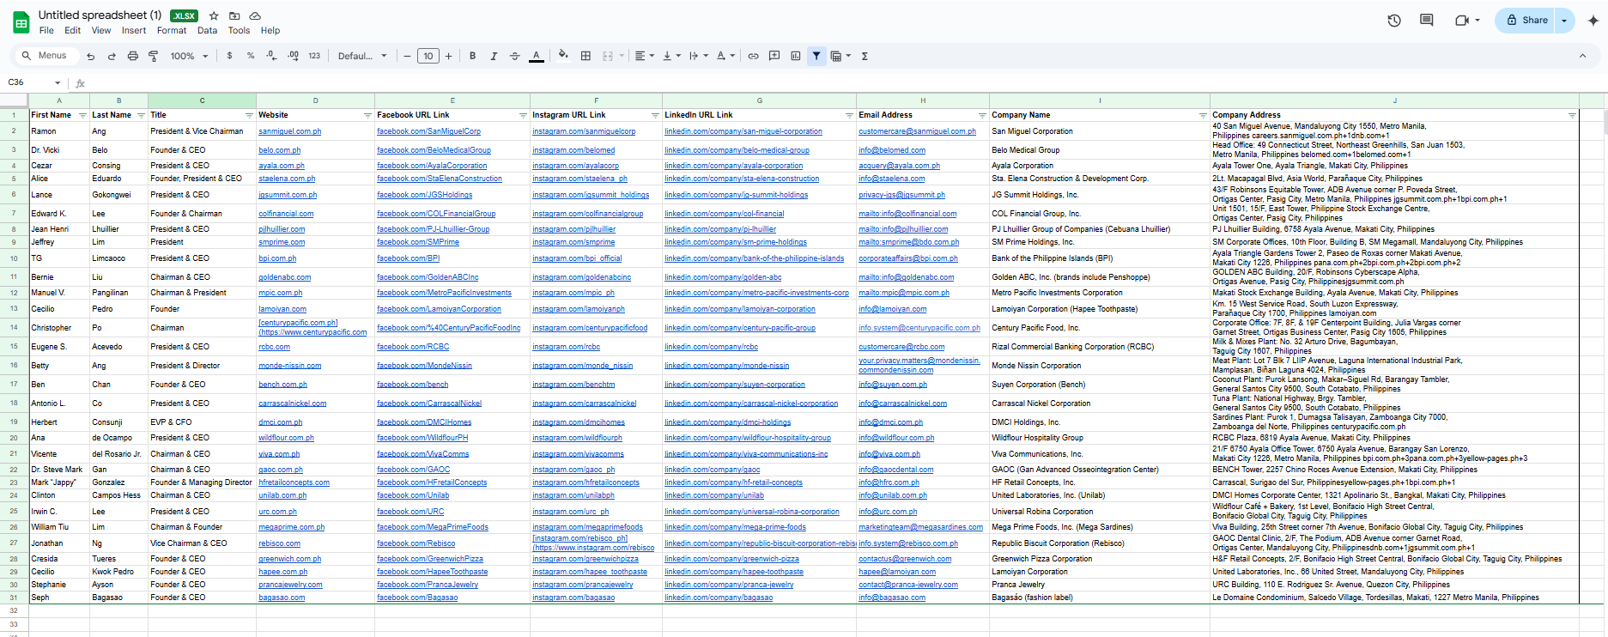This screenshot has height=637, width=1608.
Task: Check the cloud document status icon
Action: [255, 15]
